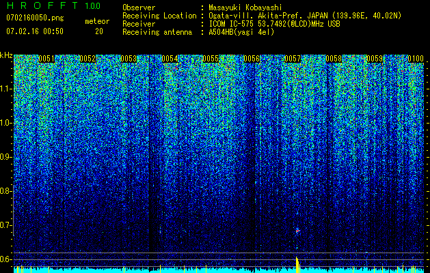The width and height of the screenshot is (430, 273).
Task: Click the 0057 time marker
Action: point(293,59)
